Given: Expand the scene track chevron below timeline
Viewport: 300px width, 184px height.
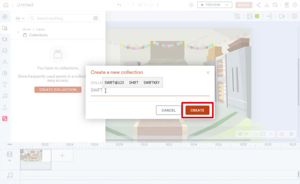Looking at the screenshot, I should pyautogui.click(x=10, y=161).
